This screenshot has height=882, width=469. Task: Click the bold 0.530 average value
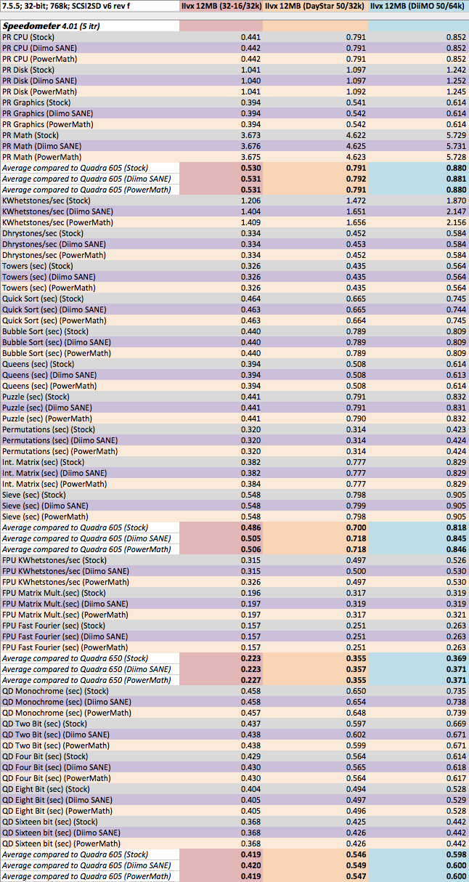click(250, 168)
